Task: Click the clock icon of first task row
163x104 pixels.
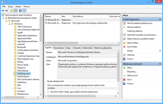Action: point(46,20)
